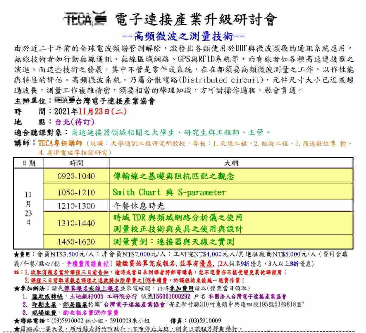Expand the 時間 table header
This screenshot has height=333, width=366.
(x=76, y=162)
